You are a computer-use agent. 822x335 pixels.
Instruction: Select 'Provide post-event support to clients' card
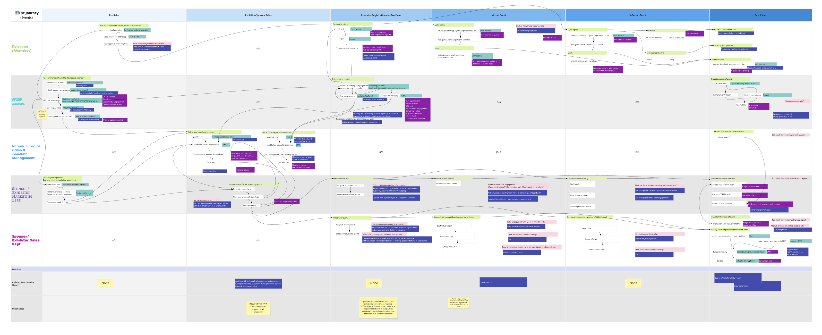coord(733,132)
